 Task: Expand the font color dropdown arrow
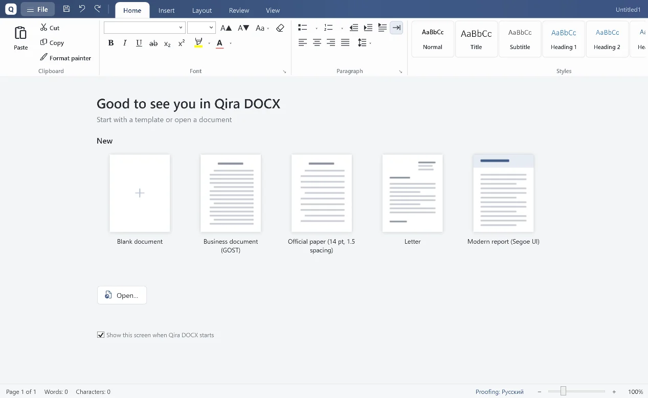pyautogui.click(x=231, y=43)
